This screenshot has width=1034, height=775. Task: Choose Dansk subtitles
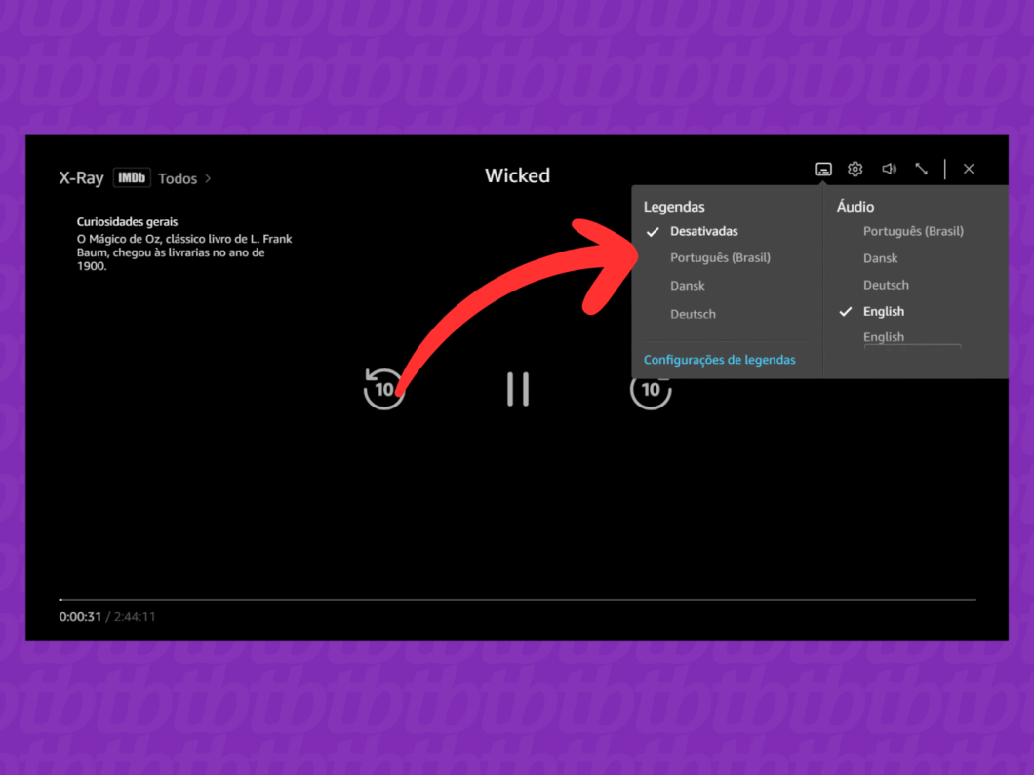(687, 286)
